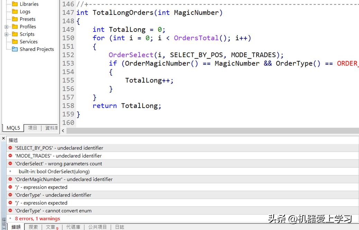This screenshot has height=230, width=359.
Task: Click the Presets folder icon
Action: click(15, 19)
